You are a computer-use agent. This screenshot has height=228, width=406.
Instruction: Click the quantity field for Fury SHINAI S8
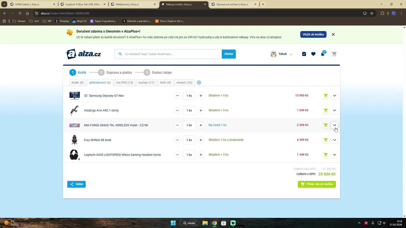189,140
